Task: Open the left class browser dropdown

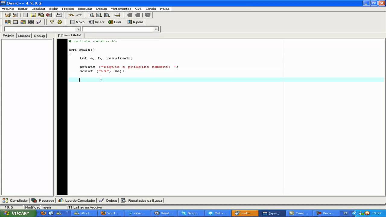Action: tap(78, 29)
